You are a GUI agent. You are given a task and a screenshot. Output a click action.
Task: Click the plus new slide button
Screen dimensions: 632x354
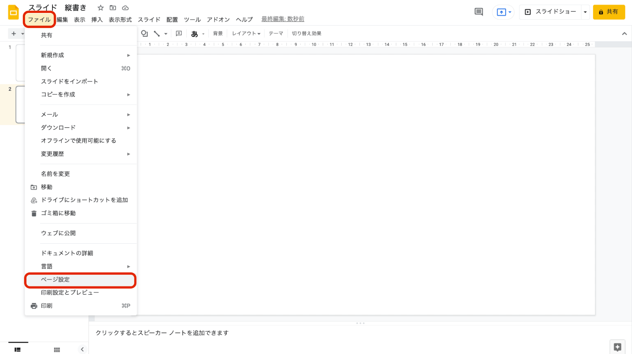tap(14, 33)
